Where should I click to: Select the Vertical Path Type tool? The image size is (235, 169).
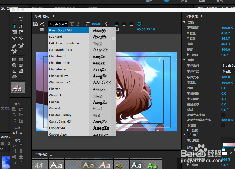[21, 38]
